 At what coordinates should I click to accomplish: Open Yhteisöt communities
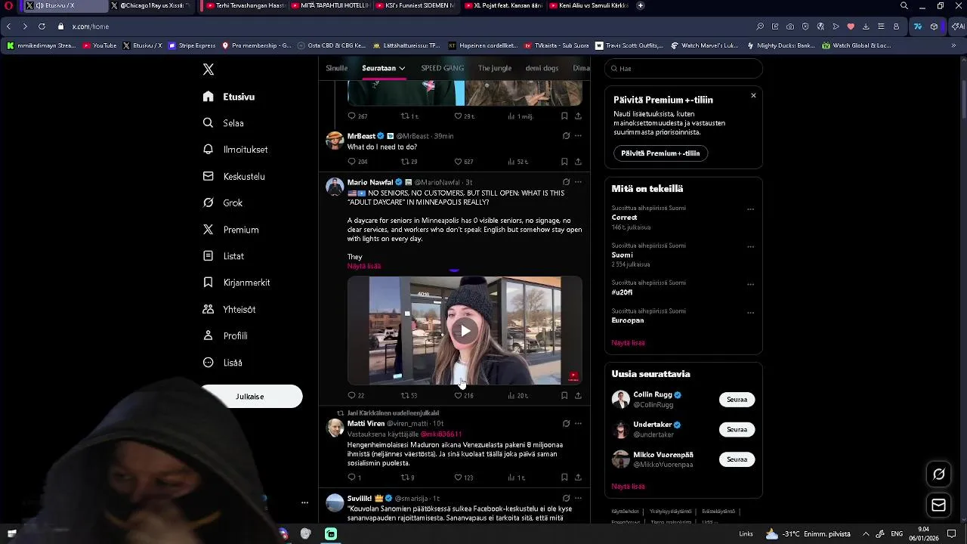click(x=230, y=309)
